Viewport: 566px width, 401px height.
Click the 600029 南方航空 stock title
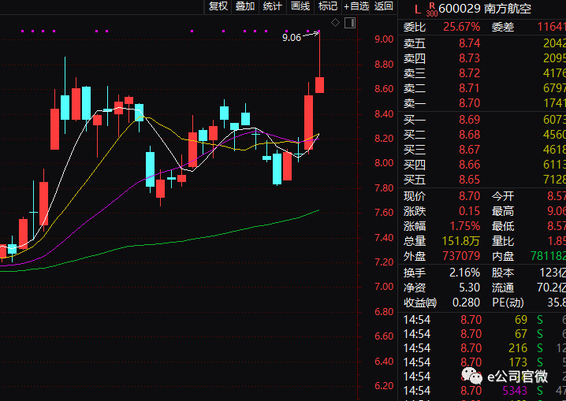tap(485, 9)
